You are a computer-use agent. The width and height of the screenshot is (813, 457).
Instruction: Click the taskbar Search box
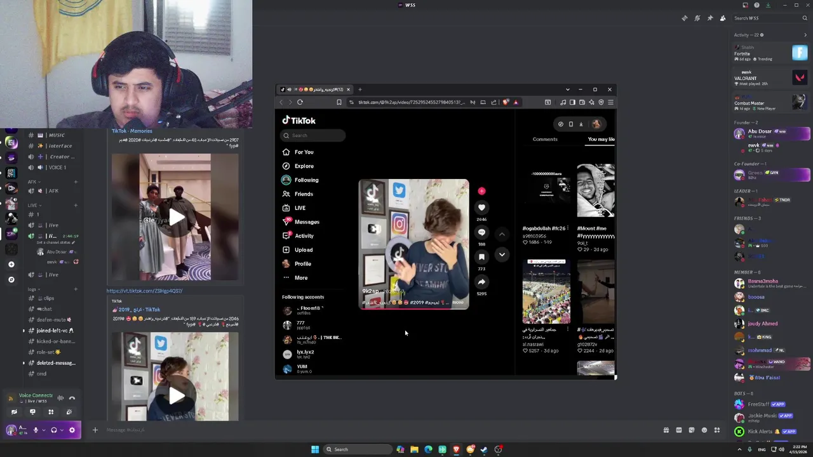coord(358,449)
